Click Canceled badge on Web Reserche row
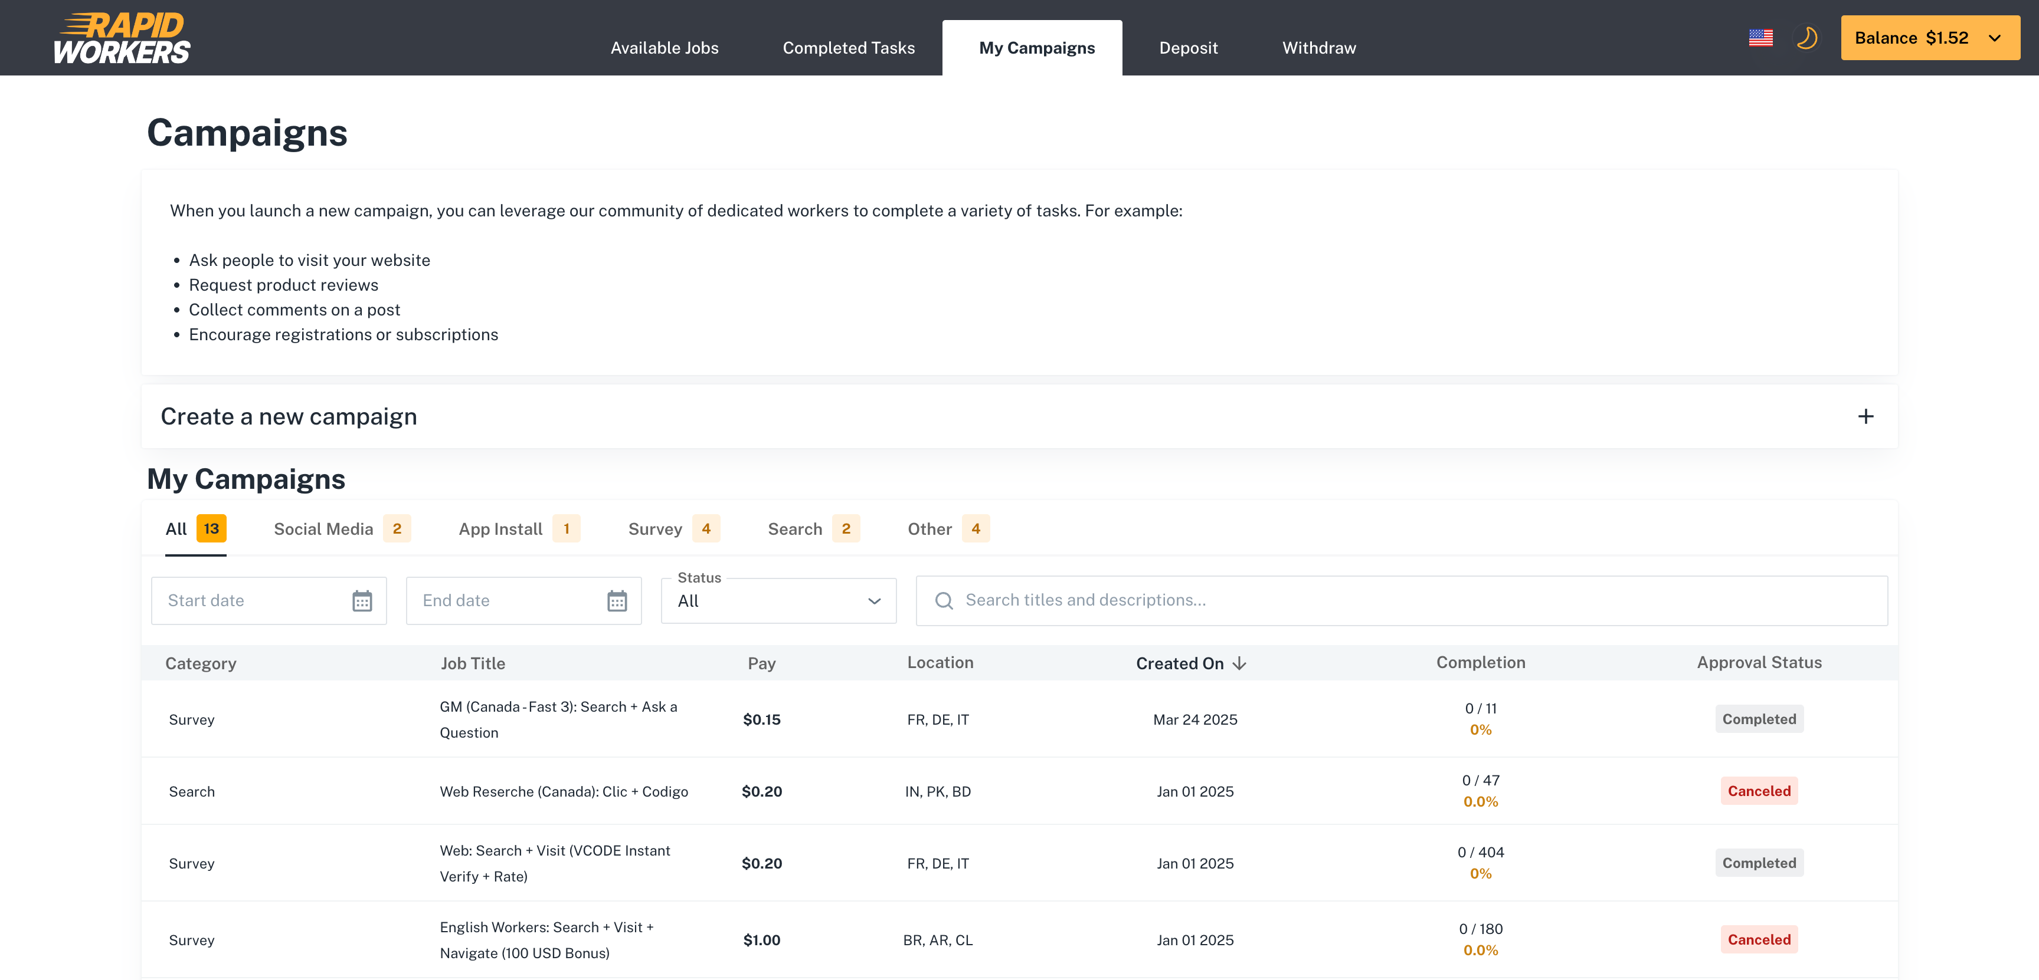 [x=1759, y=791]
